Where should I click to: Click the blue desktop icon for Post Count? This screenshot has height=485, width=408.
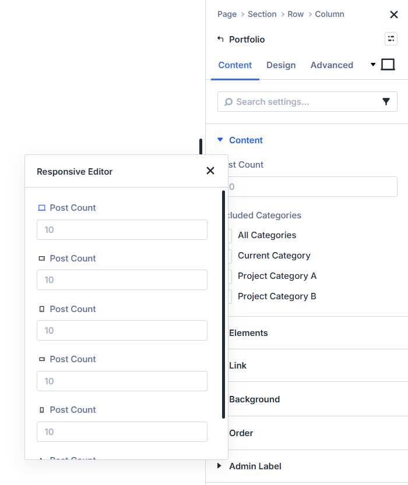pyautogui.click(x=41, y=208)
